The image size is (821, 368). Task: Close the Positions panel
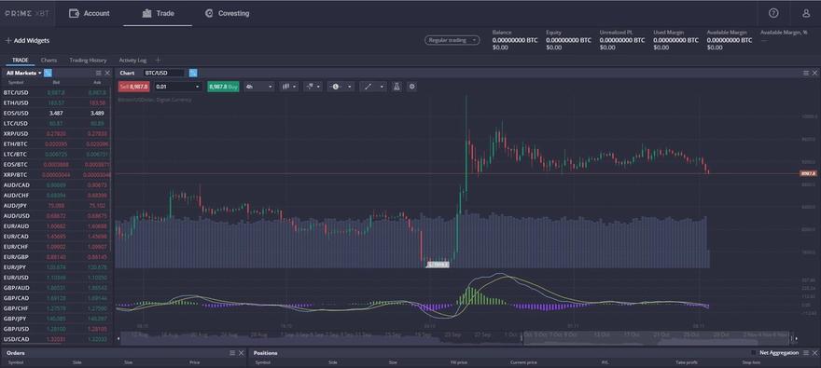pos(814,353)
